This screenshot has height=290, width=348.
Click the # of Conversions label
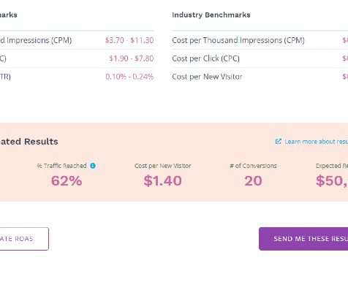click(x=253, y=166)
